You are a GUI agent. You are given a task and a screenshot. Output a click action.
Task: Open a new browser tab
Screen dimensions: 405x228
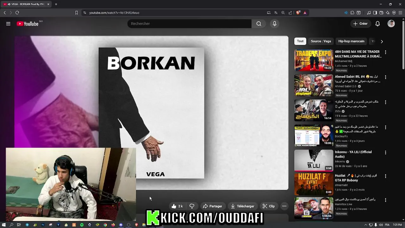tap(56, 4)
